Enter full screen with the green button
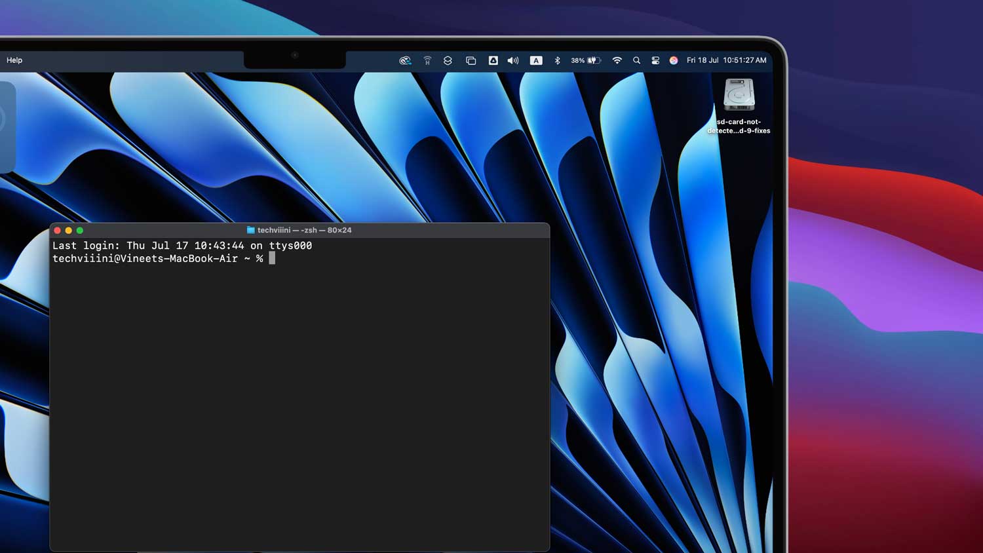The image size is (983, 553). [79, 230]
